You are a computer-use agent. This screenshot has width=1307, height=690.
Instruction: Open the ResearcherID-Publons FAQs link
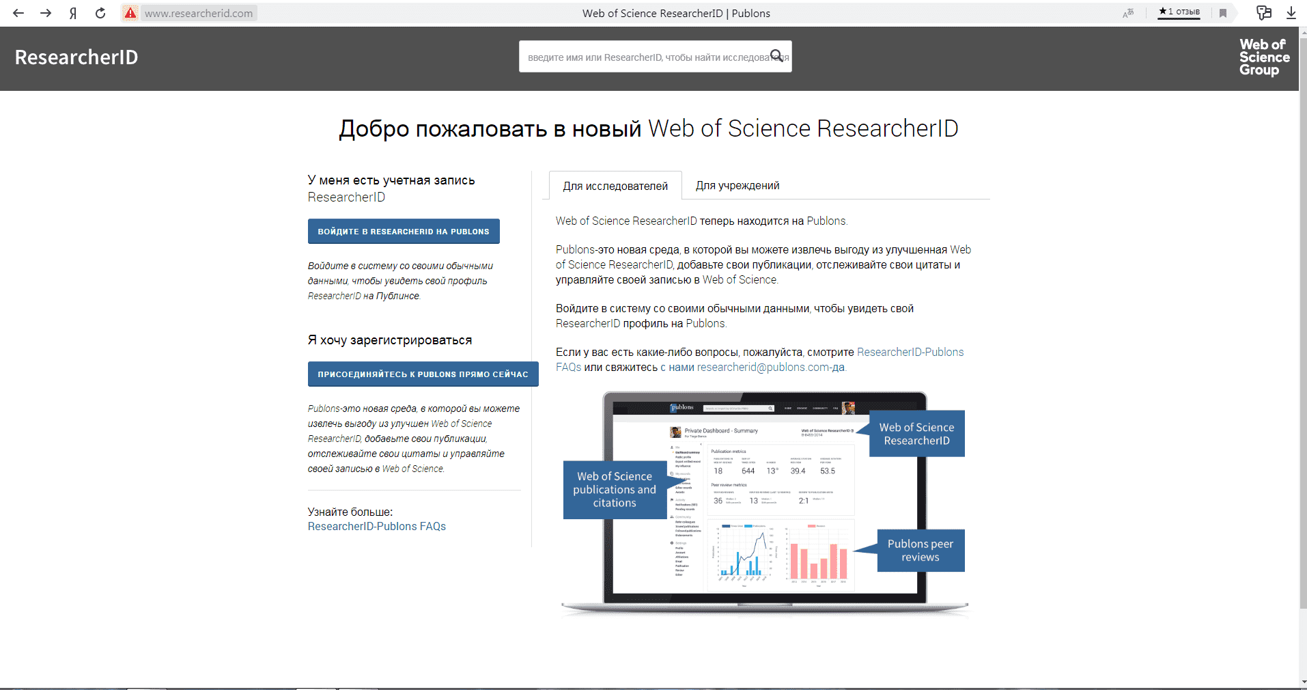(376, 526)
